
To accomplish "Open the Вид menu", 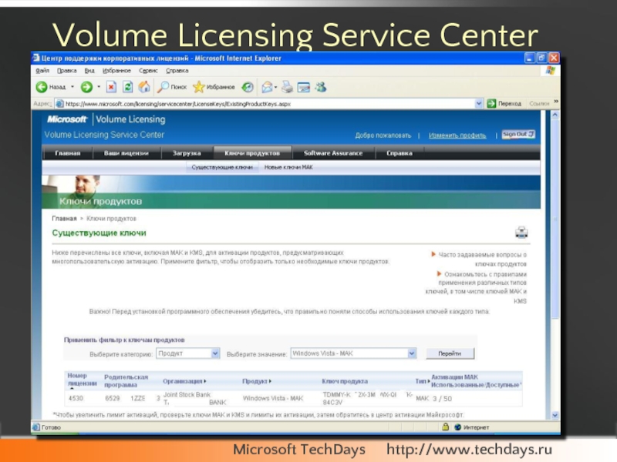I will pyautogui.click(x=89, y=71).
